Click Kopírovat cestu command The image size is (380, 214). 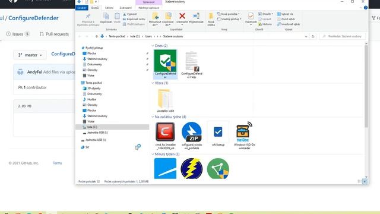pos(134,19)
